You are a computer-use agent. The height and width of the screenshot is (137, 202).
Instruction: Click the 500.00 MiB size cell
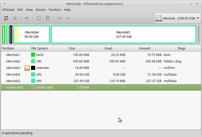coord(81,61)
